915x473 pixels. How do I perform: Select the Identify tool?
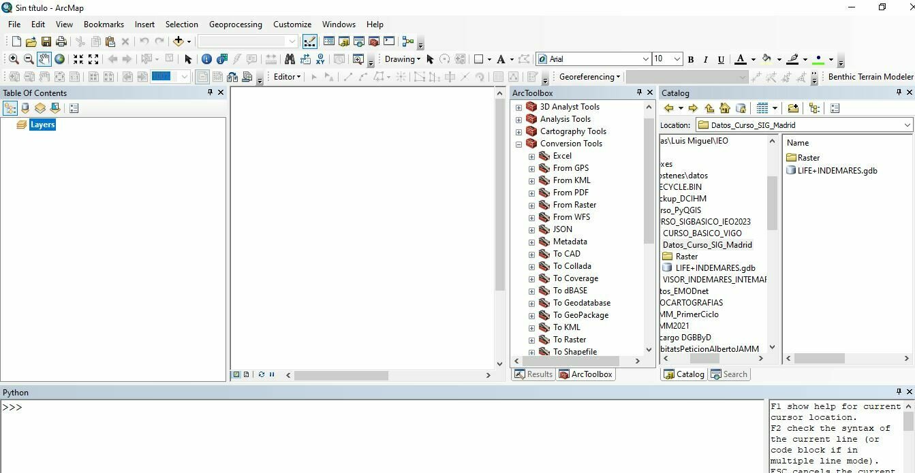pyautogui.click(x=206, y=59)
